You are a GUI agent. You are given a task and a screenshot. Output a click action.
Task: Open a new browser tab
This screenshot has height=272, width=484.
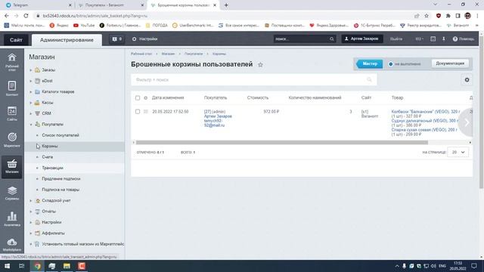click(226, 5)
